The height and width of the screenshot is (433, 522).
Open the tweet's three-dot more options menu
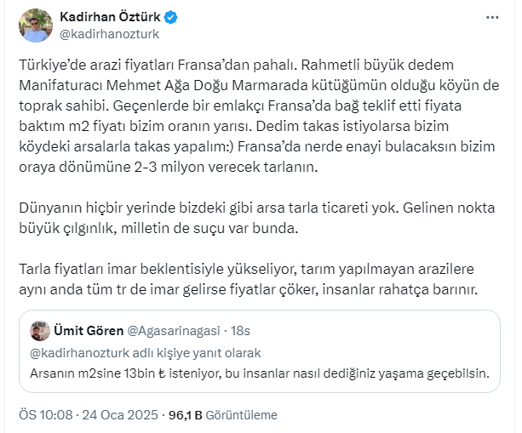(x=492, y=17)
